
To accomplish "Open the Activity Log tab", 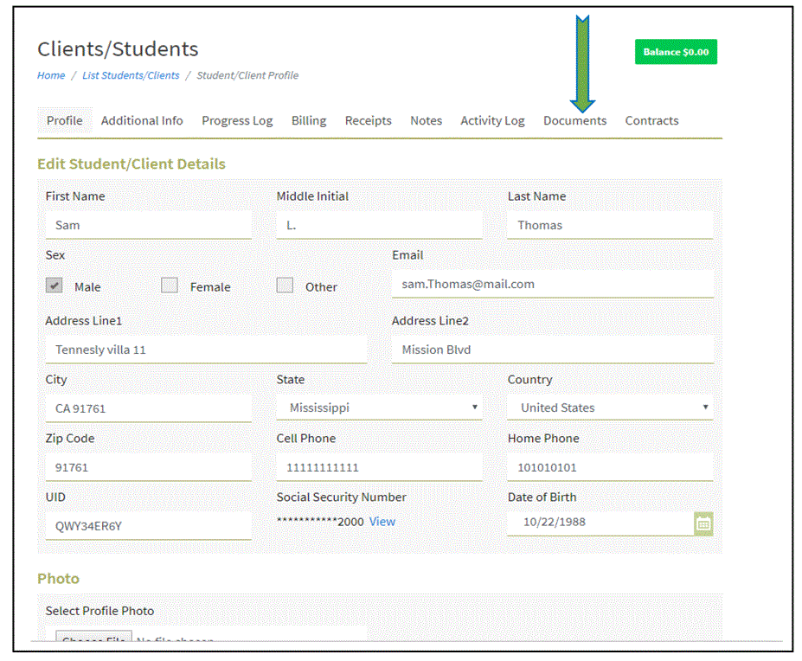I will pos(492,121).
